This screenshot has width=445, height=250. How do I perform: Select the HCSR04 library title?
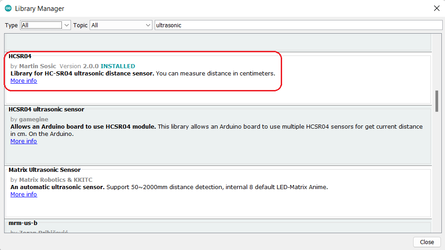(x=20, y=56)
